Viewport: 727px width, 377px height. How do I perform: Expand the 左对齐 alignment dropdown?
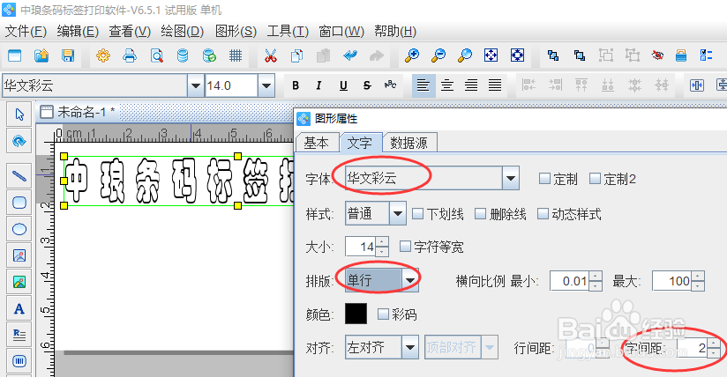point(410,347)
